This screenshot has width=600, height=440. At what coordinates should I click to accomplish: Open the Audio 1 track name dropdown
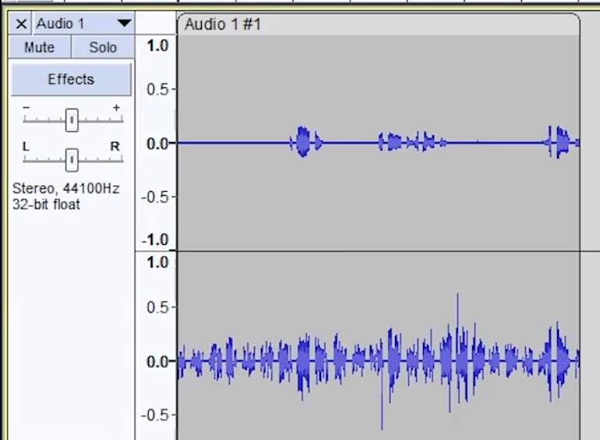124,23
